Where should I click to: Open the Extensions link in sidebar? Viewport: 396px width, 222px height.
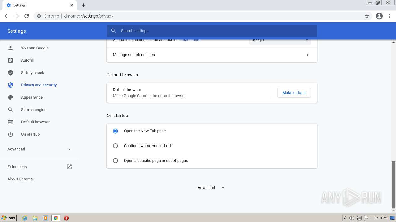point(17,167)
